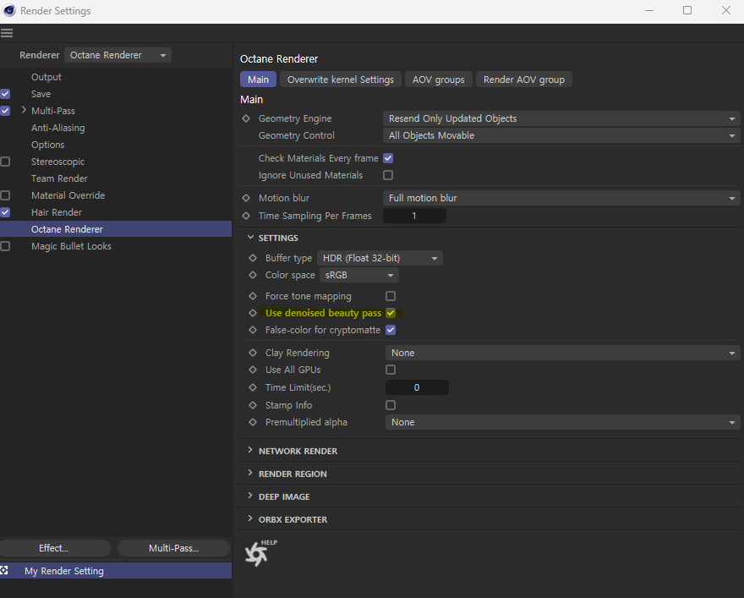Select Options in the settings list
Viewport: 744px width, 598px height.
(48, 145)
